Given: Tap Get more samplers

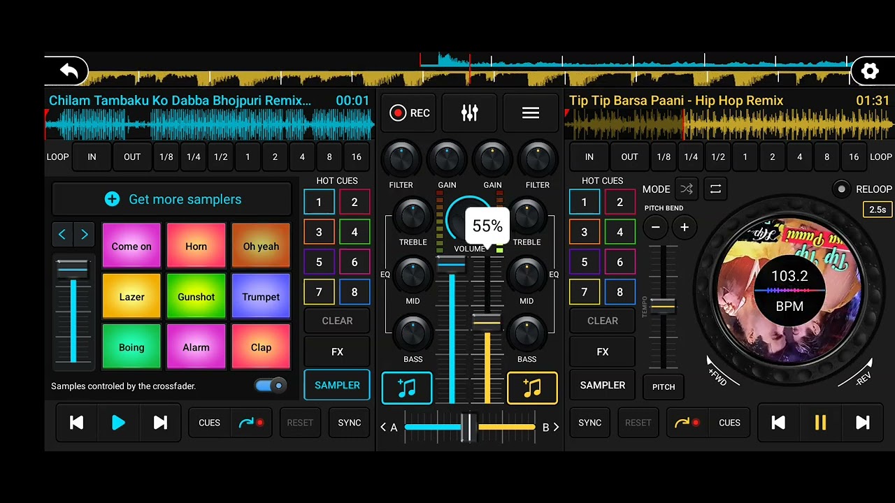Looking at the screenshot, I should tap(172, 199).
